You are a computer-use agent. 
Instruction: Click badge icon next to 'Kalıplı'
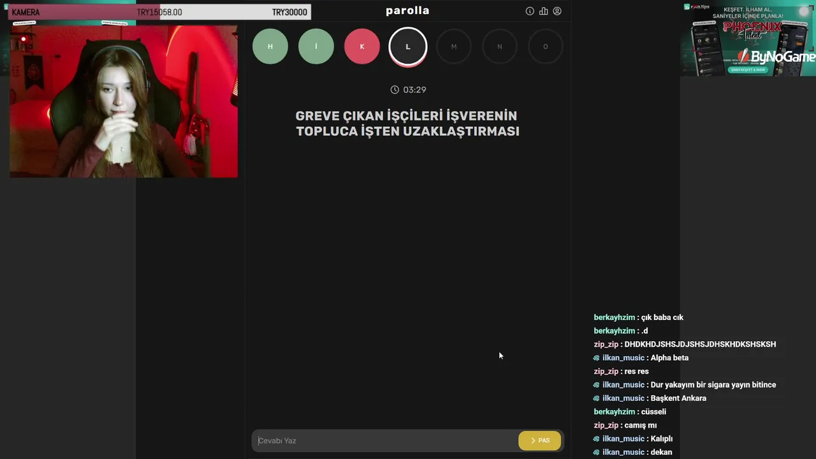click(597, 439)
